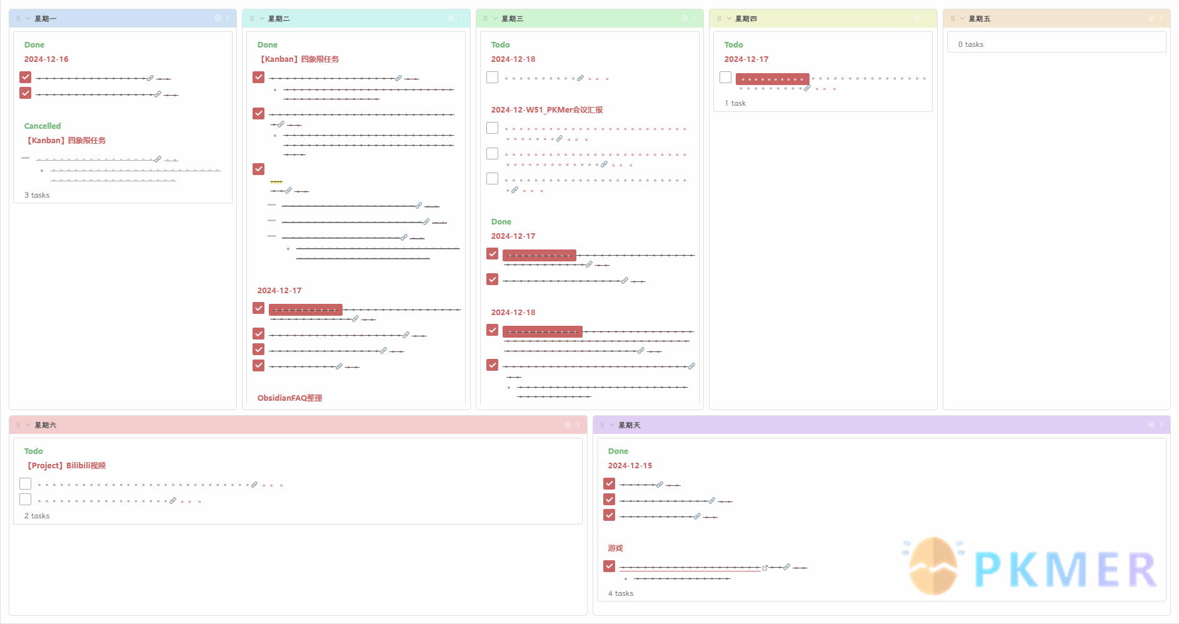Open the 2024-12-17 note link in 星期四
Screen dimensions: 1179x624
746,59
